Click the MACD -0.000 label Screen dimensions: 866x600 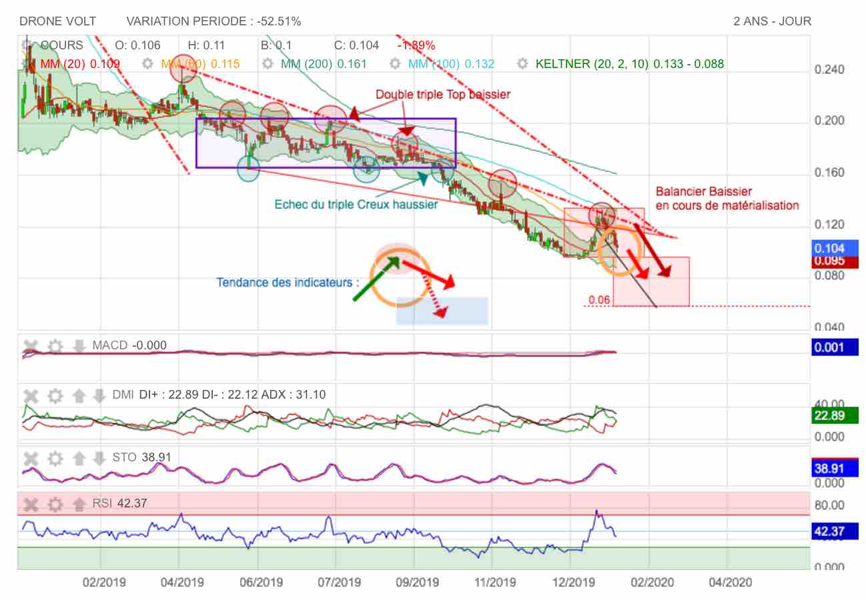129,345
